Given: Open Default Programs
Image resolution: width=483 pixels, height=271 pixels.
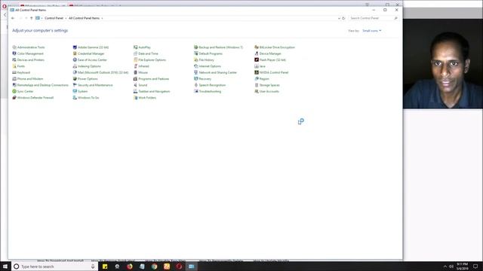Looking at the screenshot, I should point(208,53).
